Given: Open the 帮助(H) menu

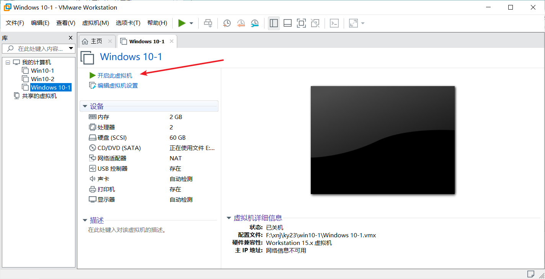Looking at the screenshot, I should click(157, 23).
